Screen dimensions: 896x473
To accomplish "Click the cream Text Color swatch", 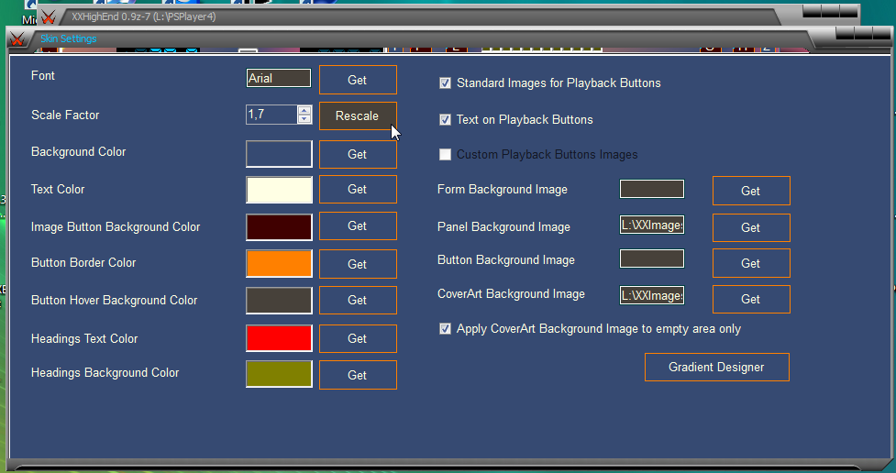I will pos(280,190).
